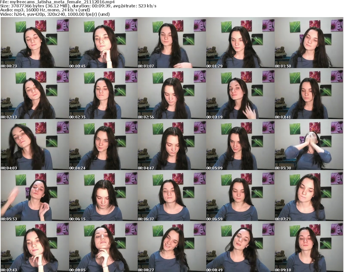Click the thumbnail stamped 00:04:24
This screenshot has width=344, height=272.
pyautogui.click(x=103, y=145)
